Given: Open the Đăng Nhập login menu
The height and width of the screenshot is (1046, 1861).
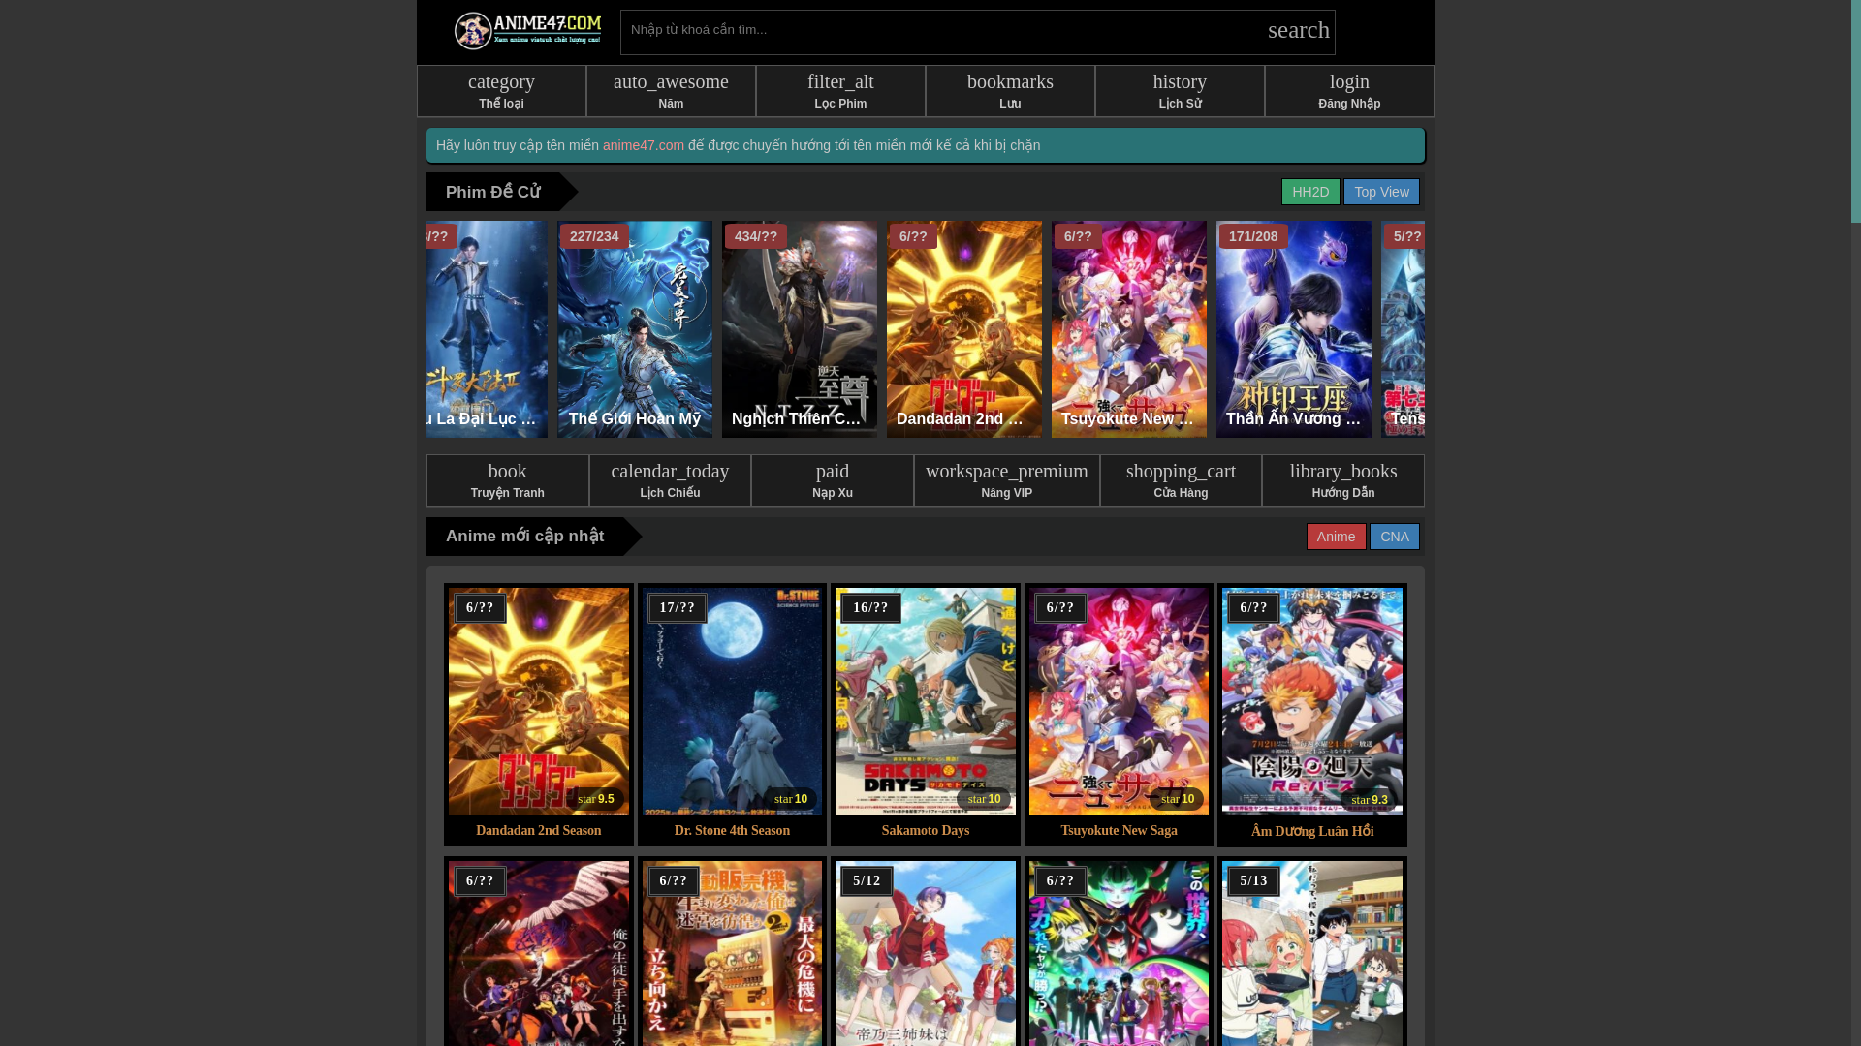Looking at the screenshot, I should click(x=1349, y=91).
